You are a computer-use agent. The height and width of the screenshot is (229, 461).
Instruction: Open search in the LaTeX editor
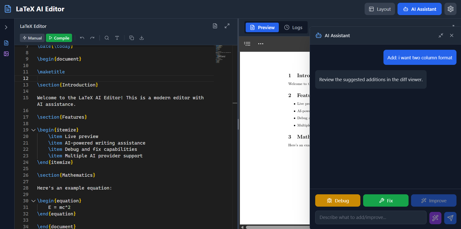click(x=107, y=38)
